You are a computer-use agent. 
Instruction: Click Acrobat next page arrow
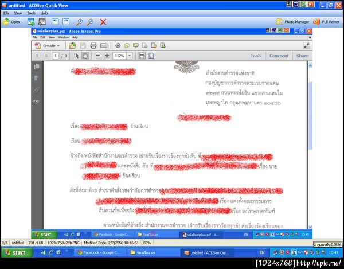click(46, 56)
